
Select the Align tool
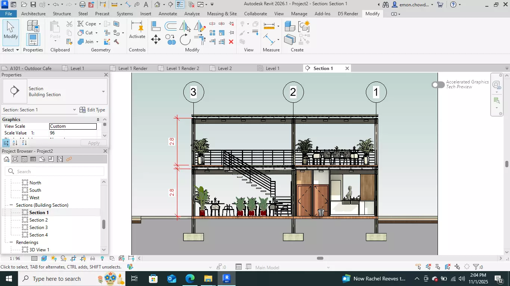pos(156,26)
